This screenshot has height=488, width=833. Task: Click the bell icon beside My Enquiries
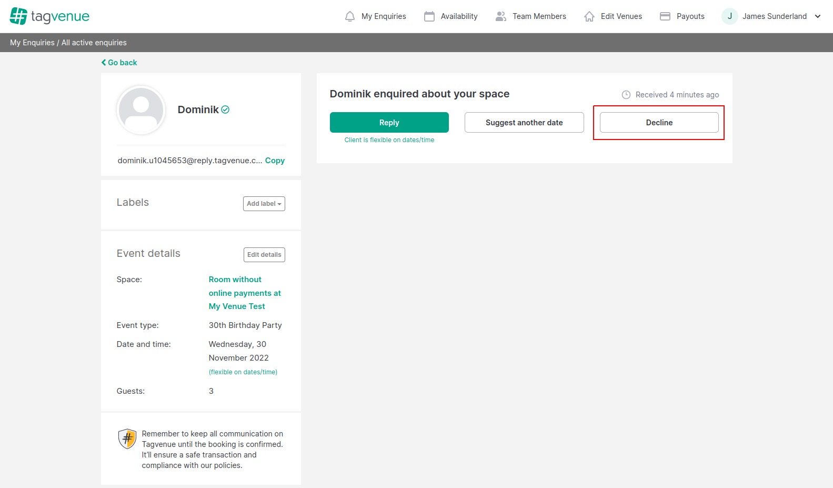[350, 16]
